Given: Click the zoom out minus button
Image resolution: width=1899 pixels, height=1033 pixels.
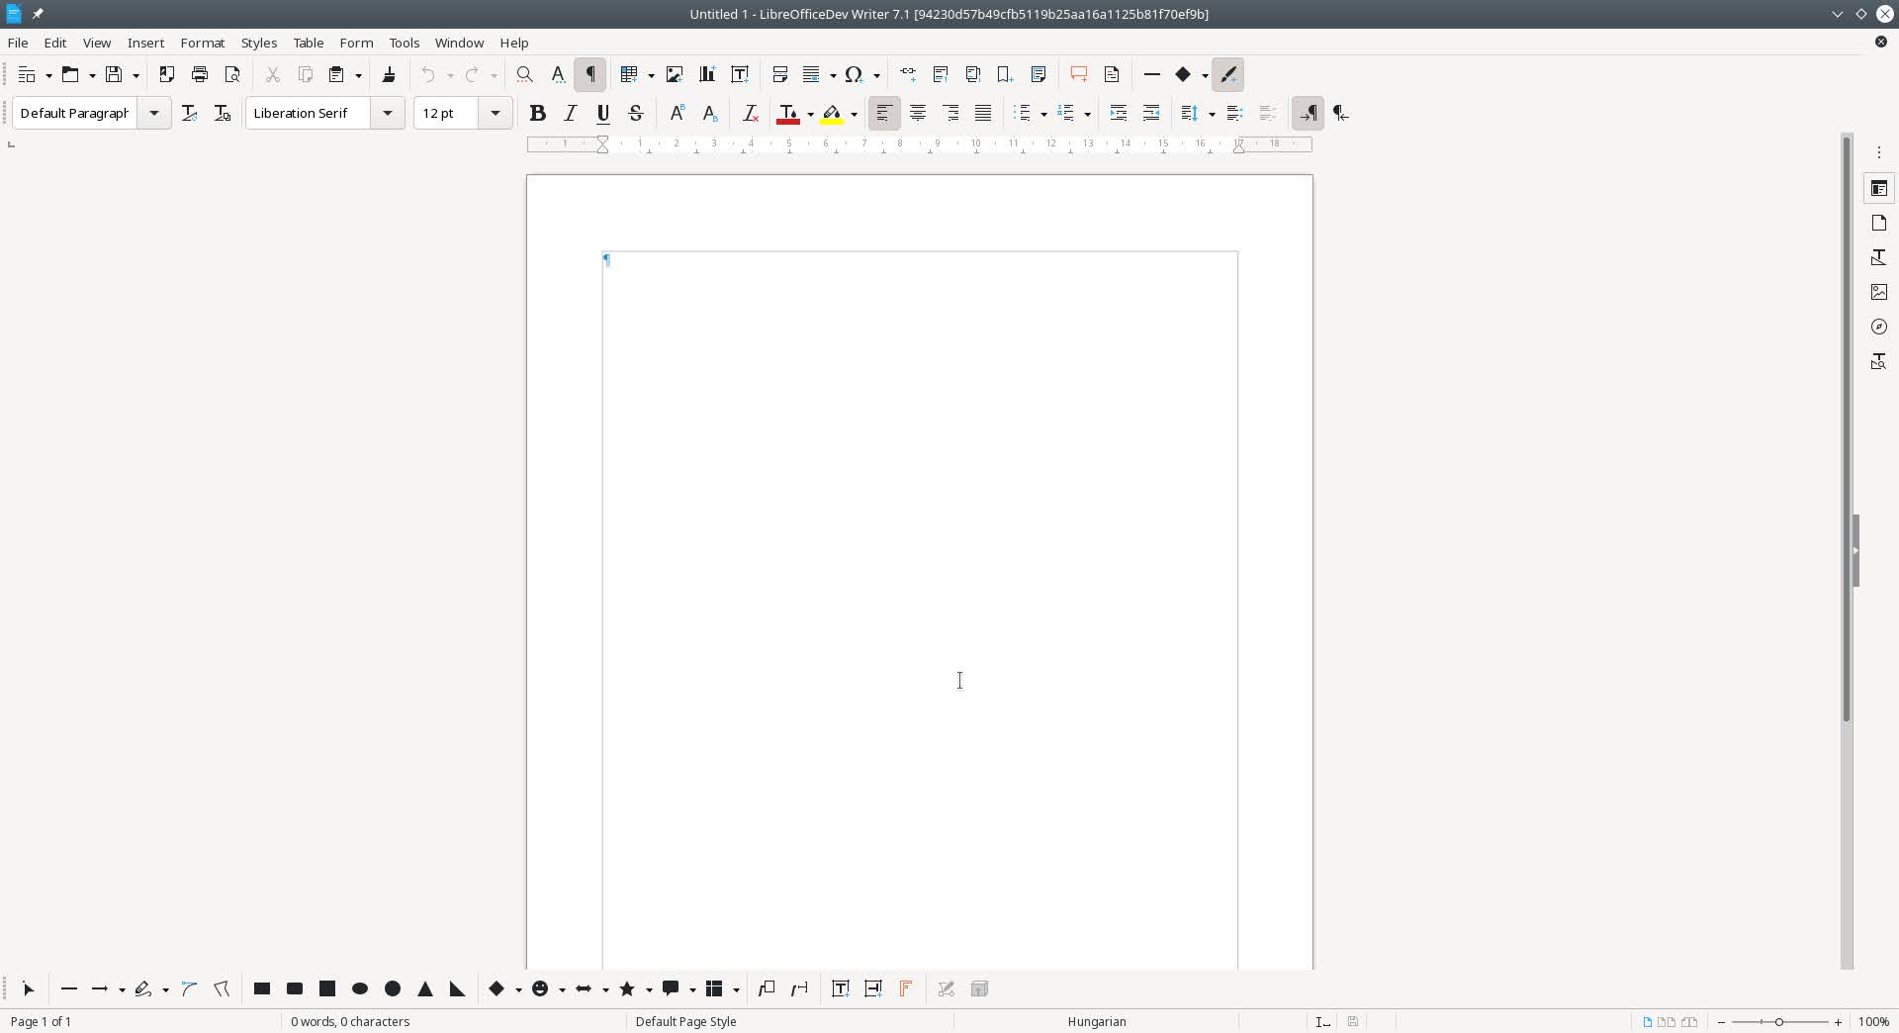Looking at the screenshot, I should pyautogui.click(x=1722, y=1021).
